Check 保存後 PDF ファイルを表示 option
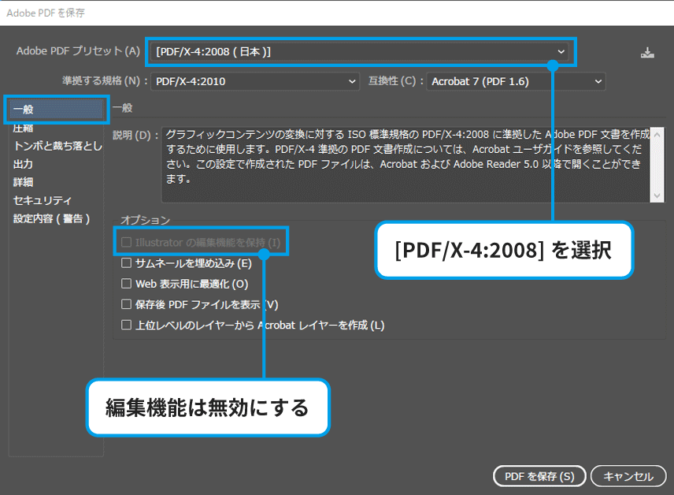The width and height of the screenshot is (674, 495). [127, 304]
